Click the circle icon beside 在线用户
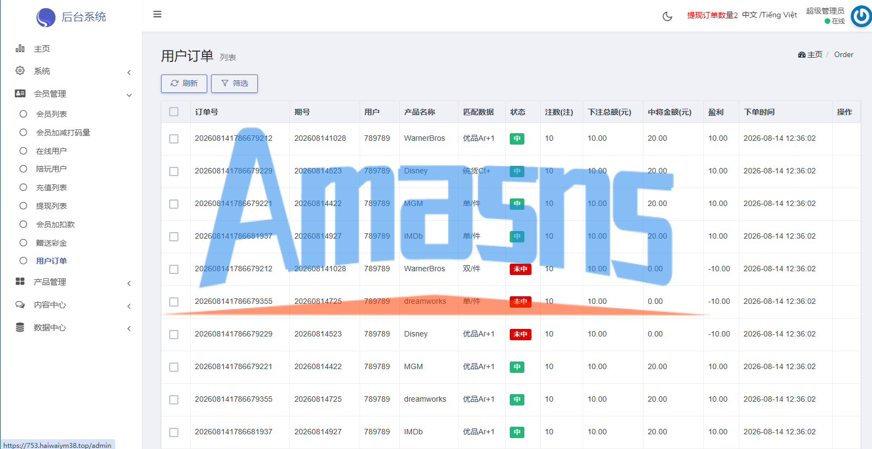The height and width of the screenshot is (449, 872). click(x=23, y=151)
